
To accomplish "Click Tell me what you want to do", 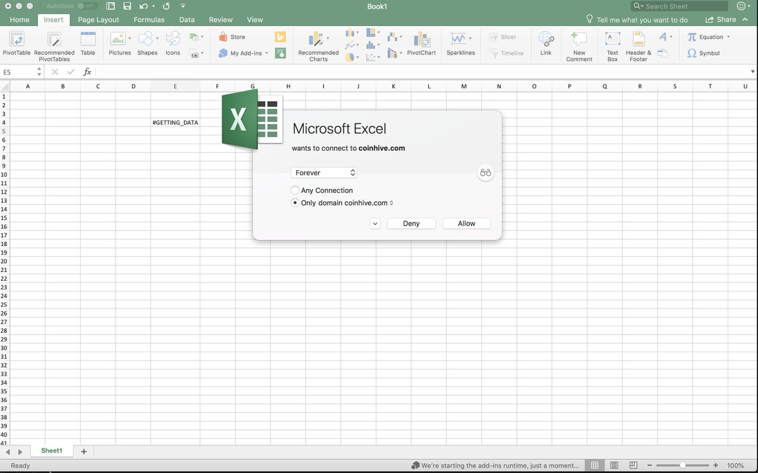I will point(636,20).
